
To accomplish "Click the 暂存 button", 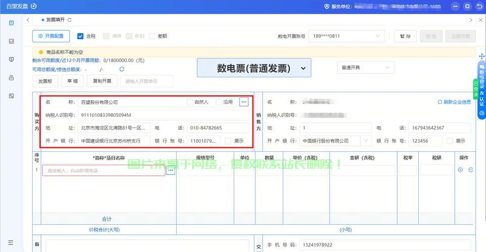I will point(405,36).
